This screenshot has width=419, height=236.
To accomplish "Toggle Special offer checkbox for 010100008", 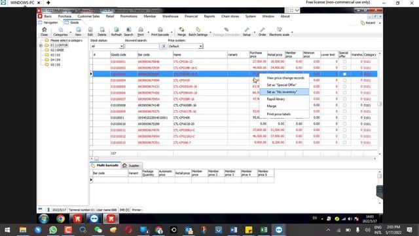I will point(344,105).
